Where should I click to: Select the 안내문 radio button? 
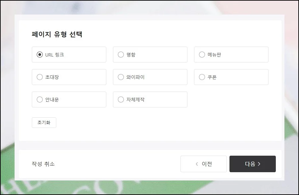coord(40,99)
